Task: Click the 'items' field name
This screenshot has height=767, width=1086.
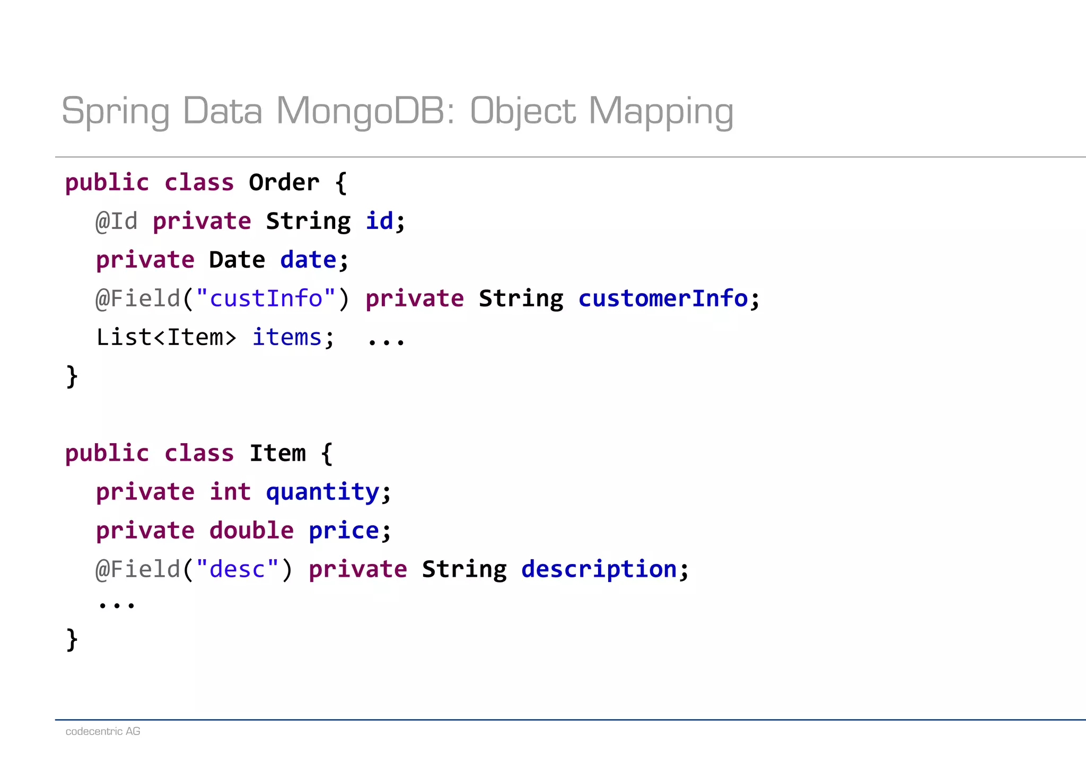Action: [x=287, y=338]
